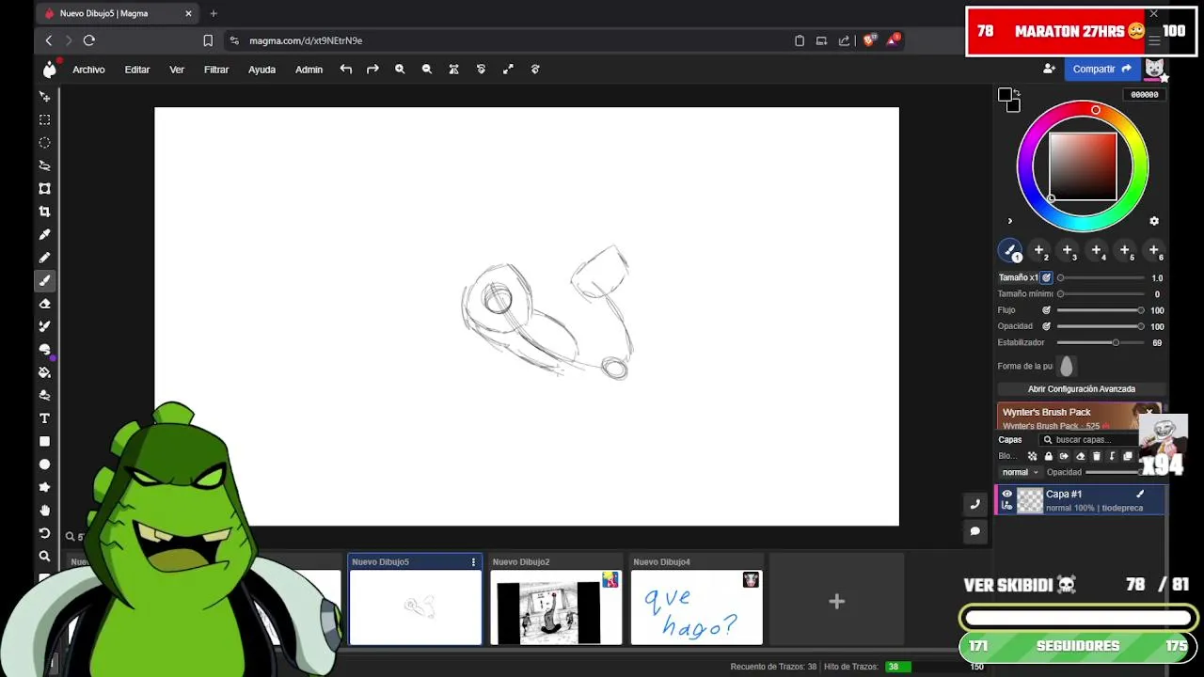The image size is (1204, 677).
Task: Toggle transparency lock checkerboard icon
Action: [x=1032, y=456]
